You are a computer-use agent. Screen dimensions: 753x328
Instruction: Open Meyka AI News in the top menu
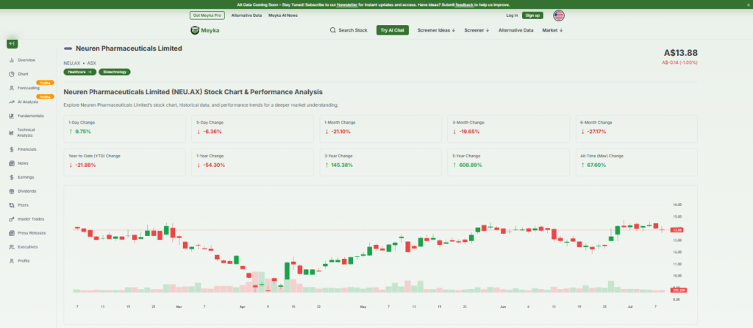point(283,15)
